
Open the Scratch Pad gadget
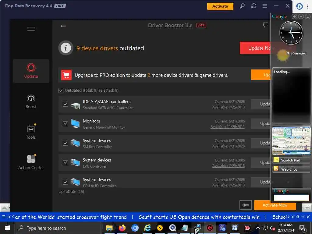click(291, 160)
